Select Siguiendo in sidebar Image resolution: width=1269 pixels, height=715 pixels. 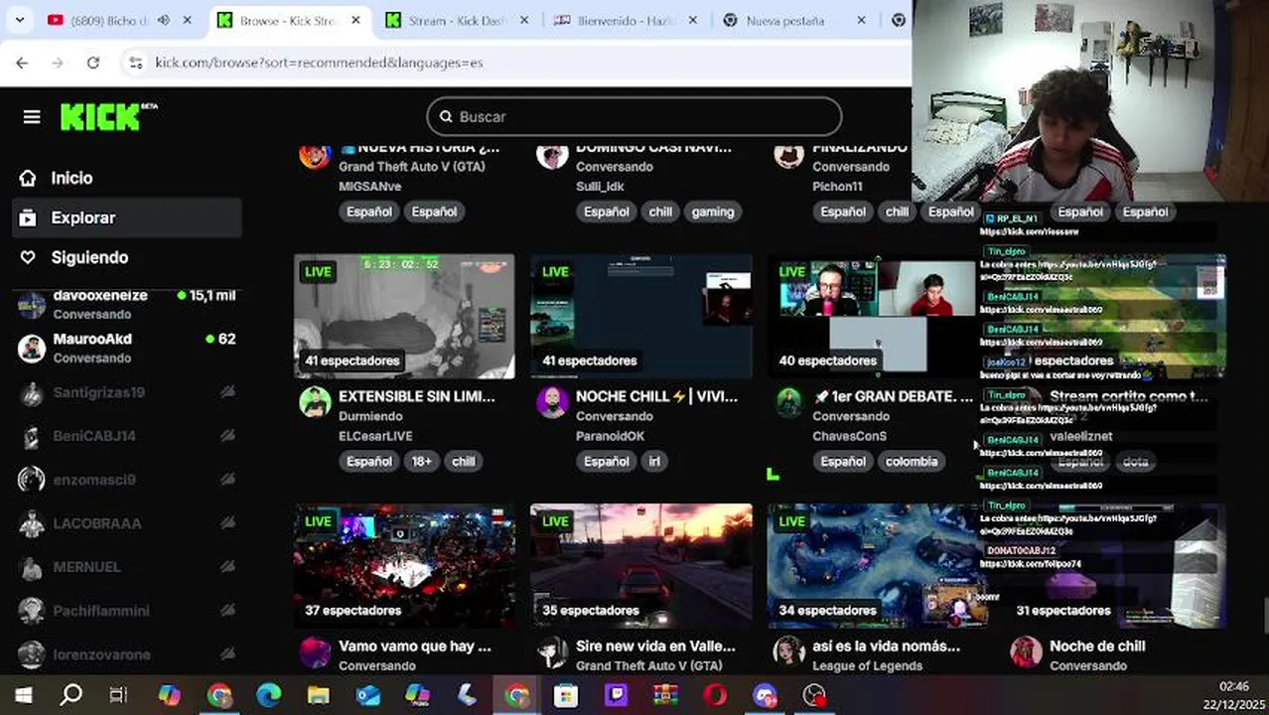(x=126, y=257)
